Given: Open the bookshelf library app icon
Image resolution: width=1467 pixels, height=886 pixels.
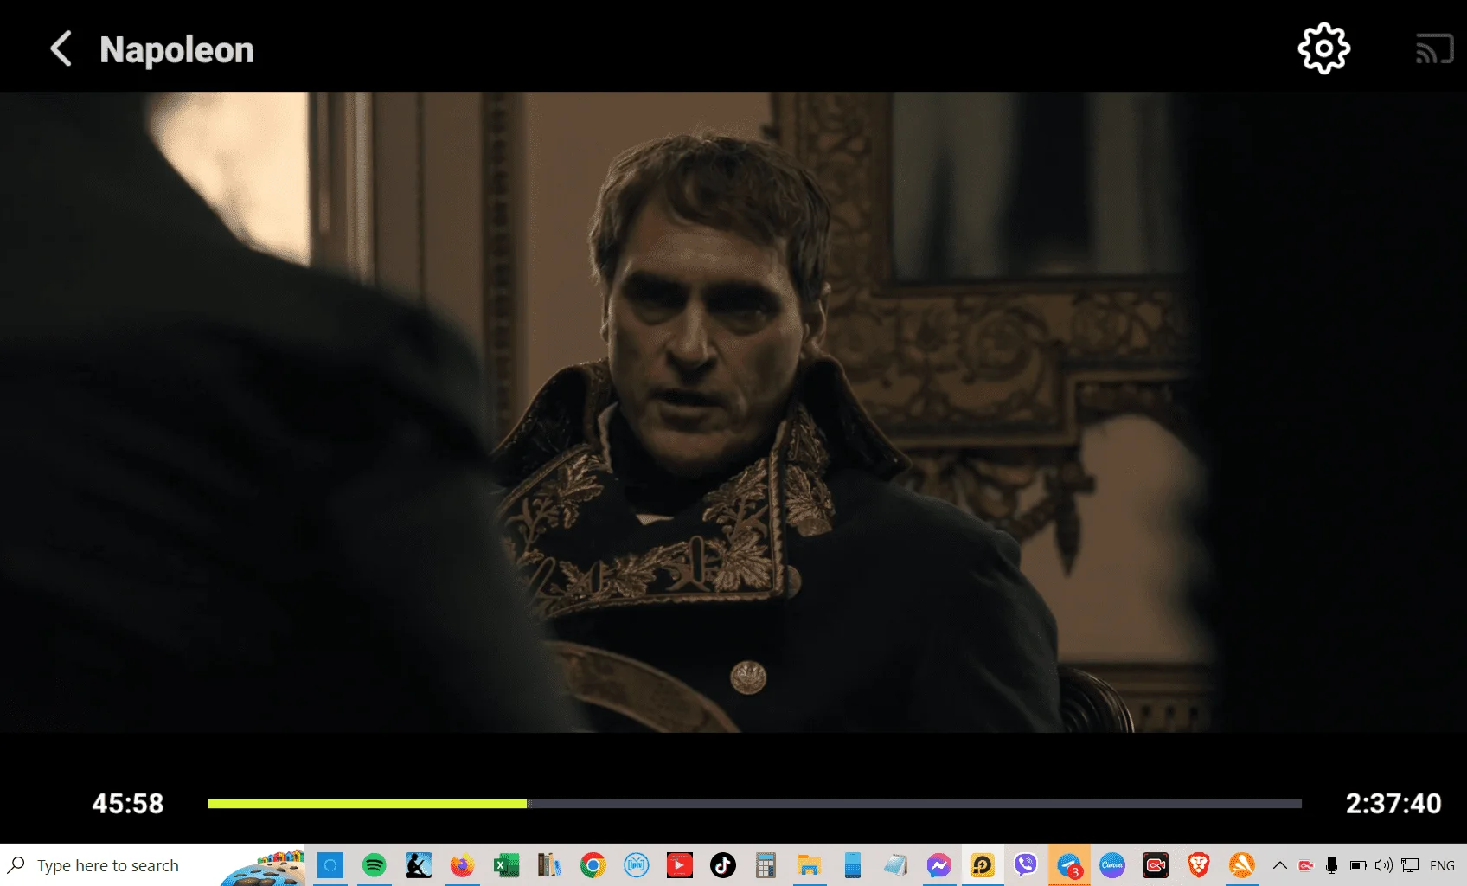Looking at the screenshot, I should 549,865.
